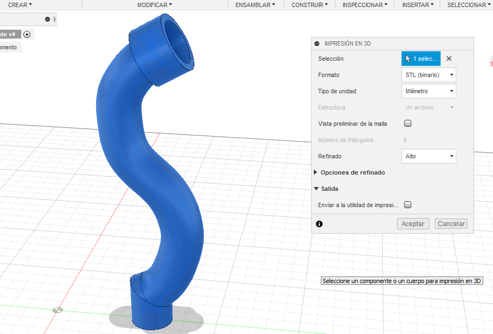Image resolution: width=493 pixels, height=334 pixels.
Task: Click the 1 selec... selection button
Action: click(421, 59)
